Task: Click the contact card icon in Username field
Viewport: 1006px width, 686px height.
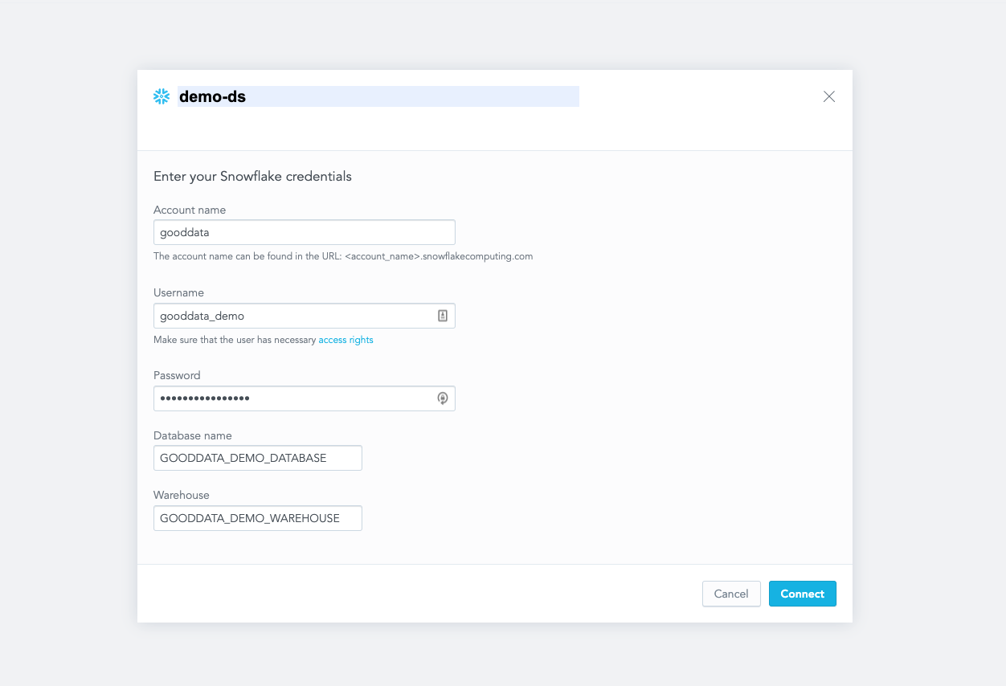Action: point(442,316)
